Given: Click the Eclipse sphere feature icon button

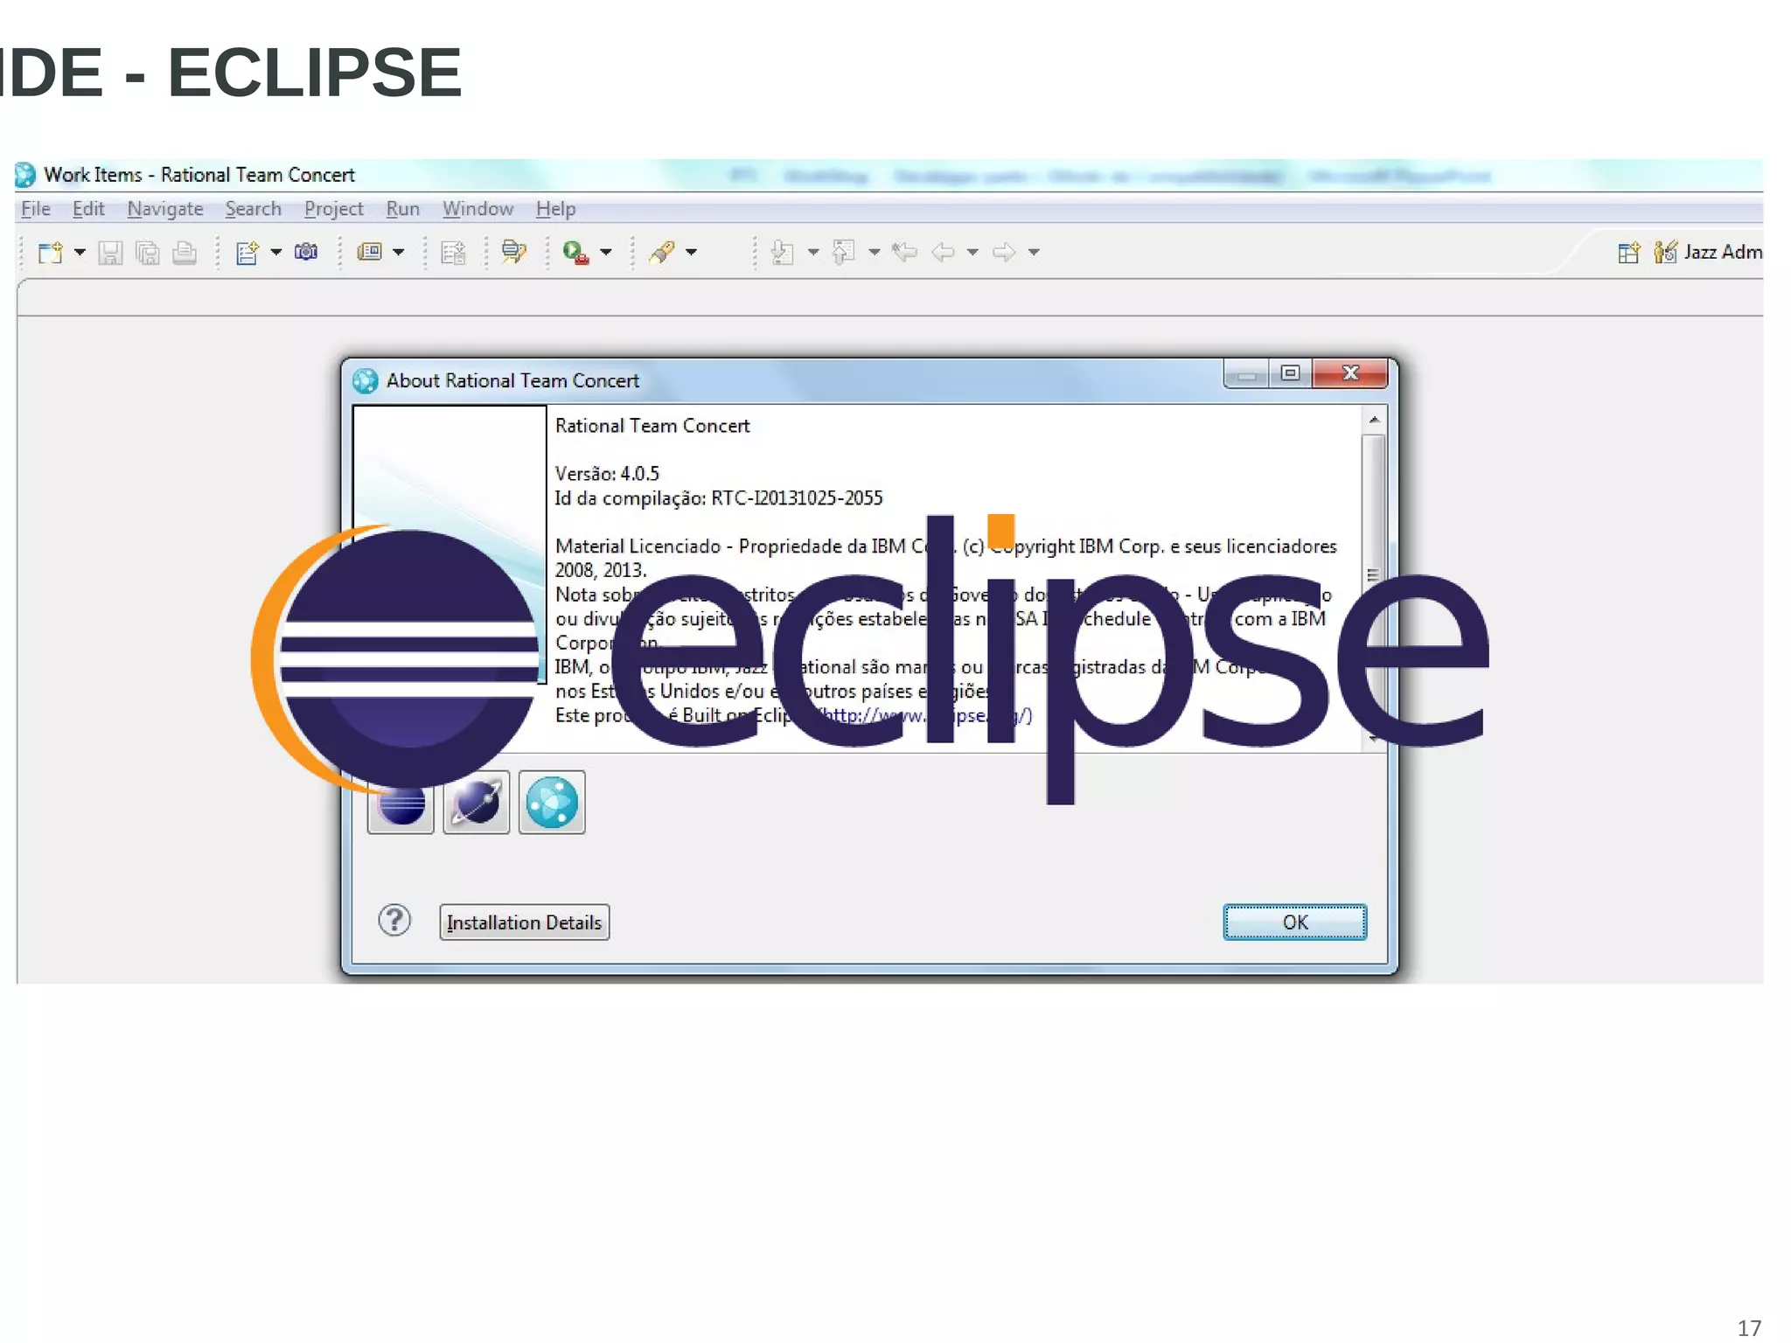Looking at the screenshot, I should (401, 804).
